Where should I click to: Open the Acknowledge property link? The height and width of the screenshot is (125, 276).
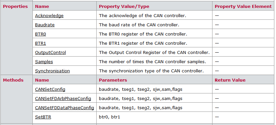click(x=49, y=15)
